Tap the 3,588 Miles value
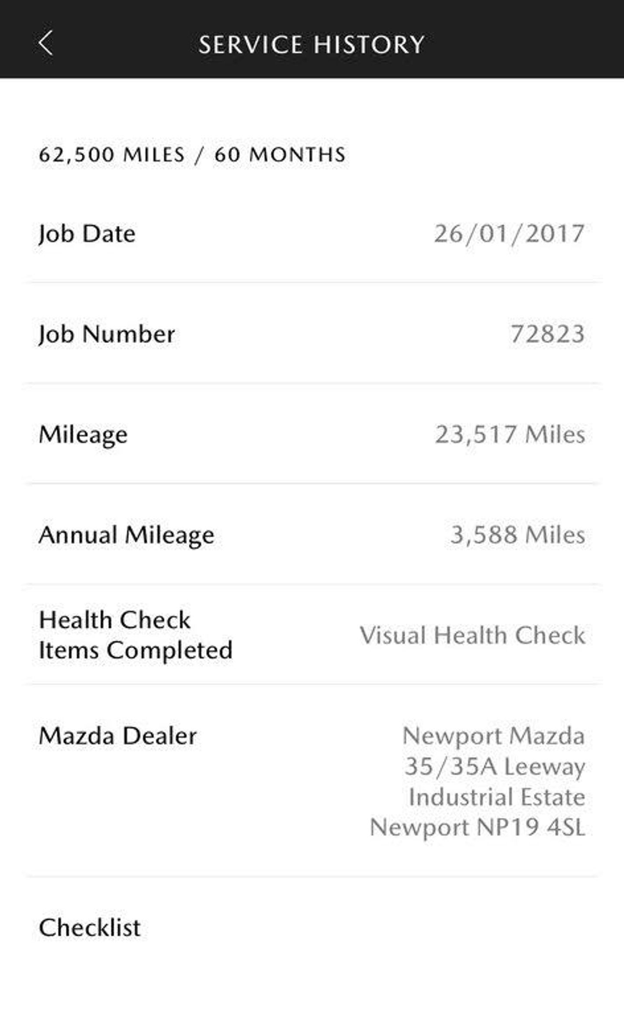This screenshot has width=624, height=1015. [518, 535]
